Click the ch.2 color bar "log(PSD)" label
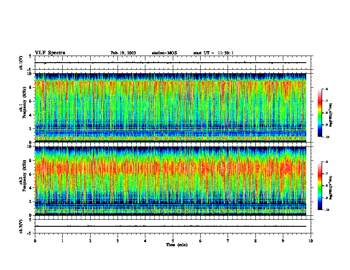The height and width of the screenshot is (270, 350). [x=331, y=187]
